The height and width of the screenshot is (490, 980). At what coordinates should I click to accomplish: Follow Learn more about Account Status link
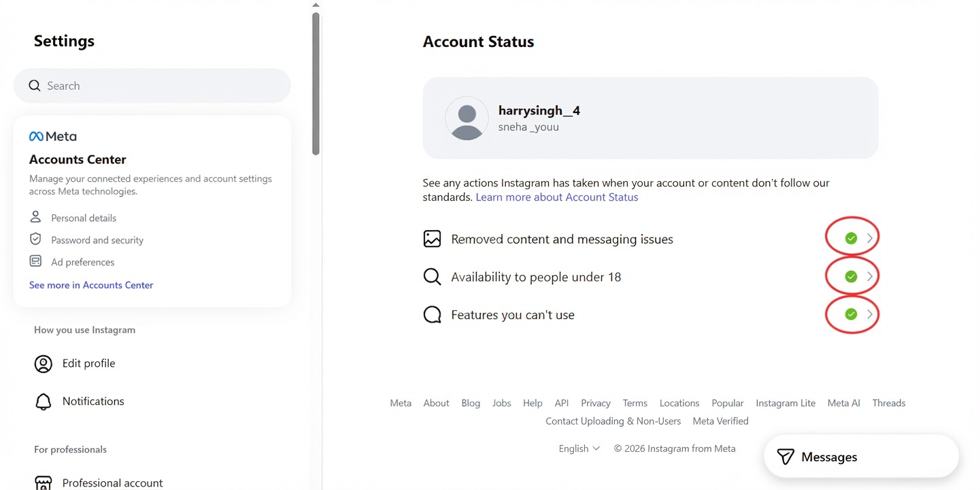pyautogui.click(x=557, y=197)
